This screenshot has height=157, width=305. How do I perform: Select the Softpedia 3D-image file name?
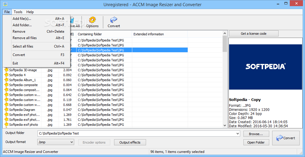tap(23, 70)
